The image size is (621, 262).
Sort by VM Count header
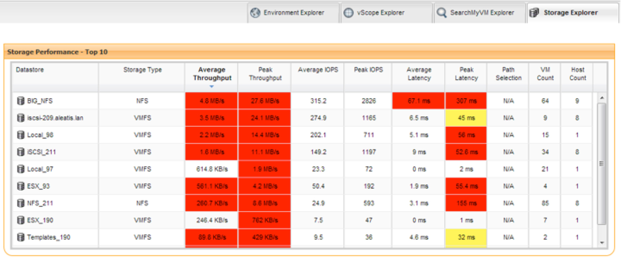pyautogui.click(x=545, y=77)
